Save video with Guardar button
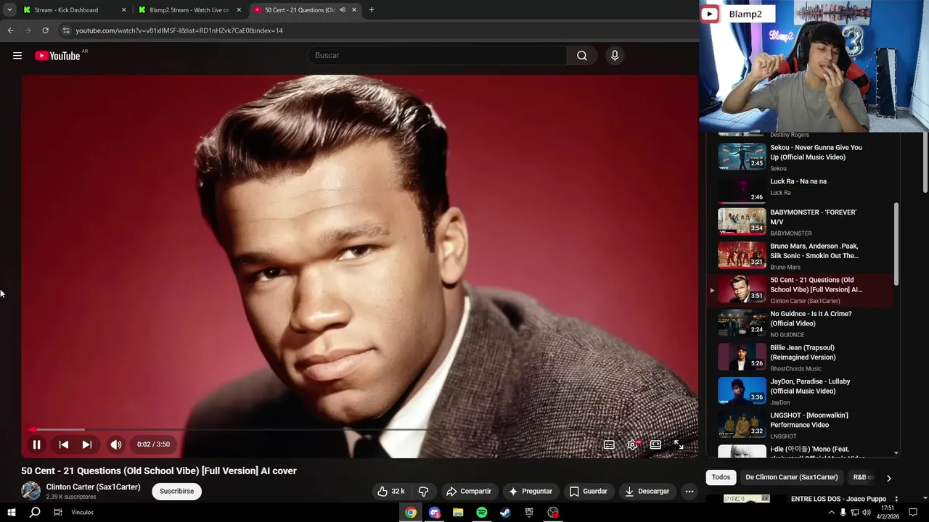Image resolution: width=929 pixels, height=522 pixels. [589, 492]
